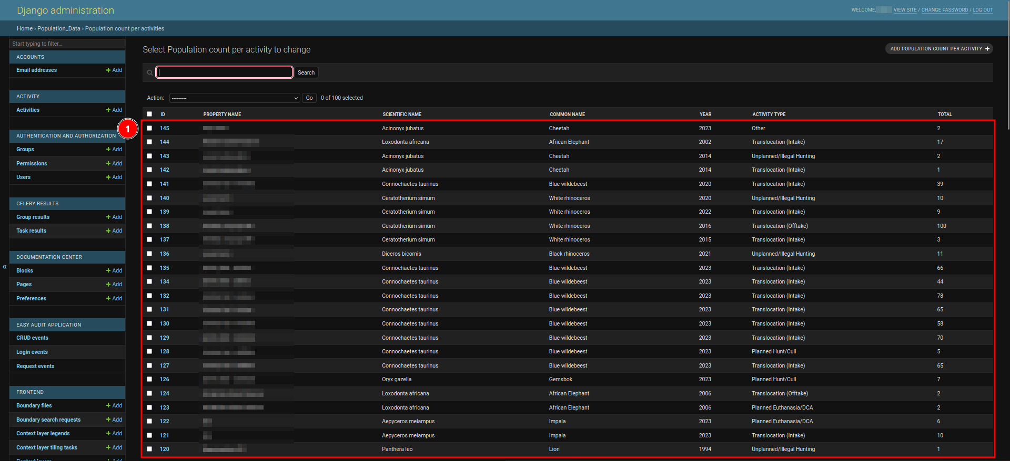
Task: Click Add icon next to Groups
Action: pyautogui.click(x=114, y=150)
